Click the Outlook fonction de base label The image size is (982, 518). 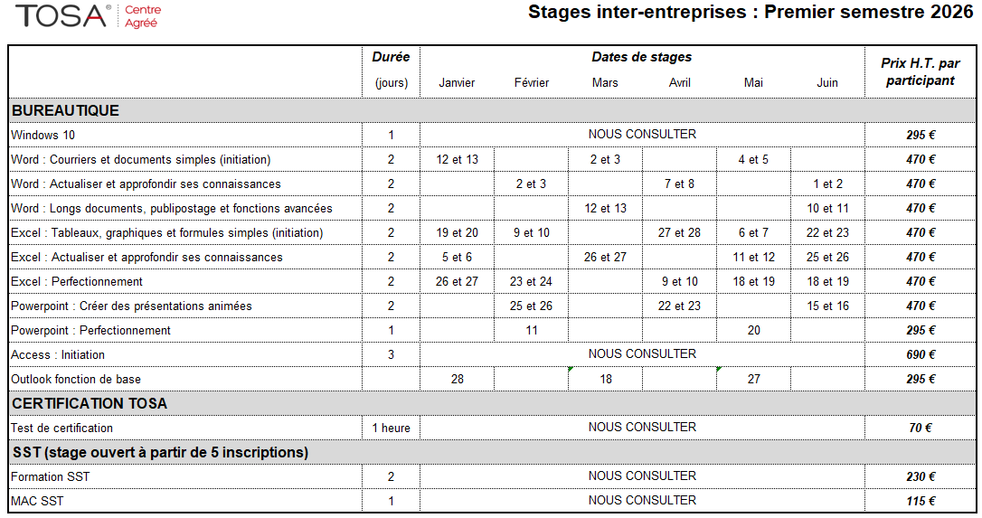(x=76, y=379)
